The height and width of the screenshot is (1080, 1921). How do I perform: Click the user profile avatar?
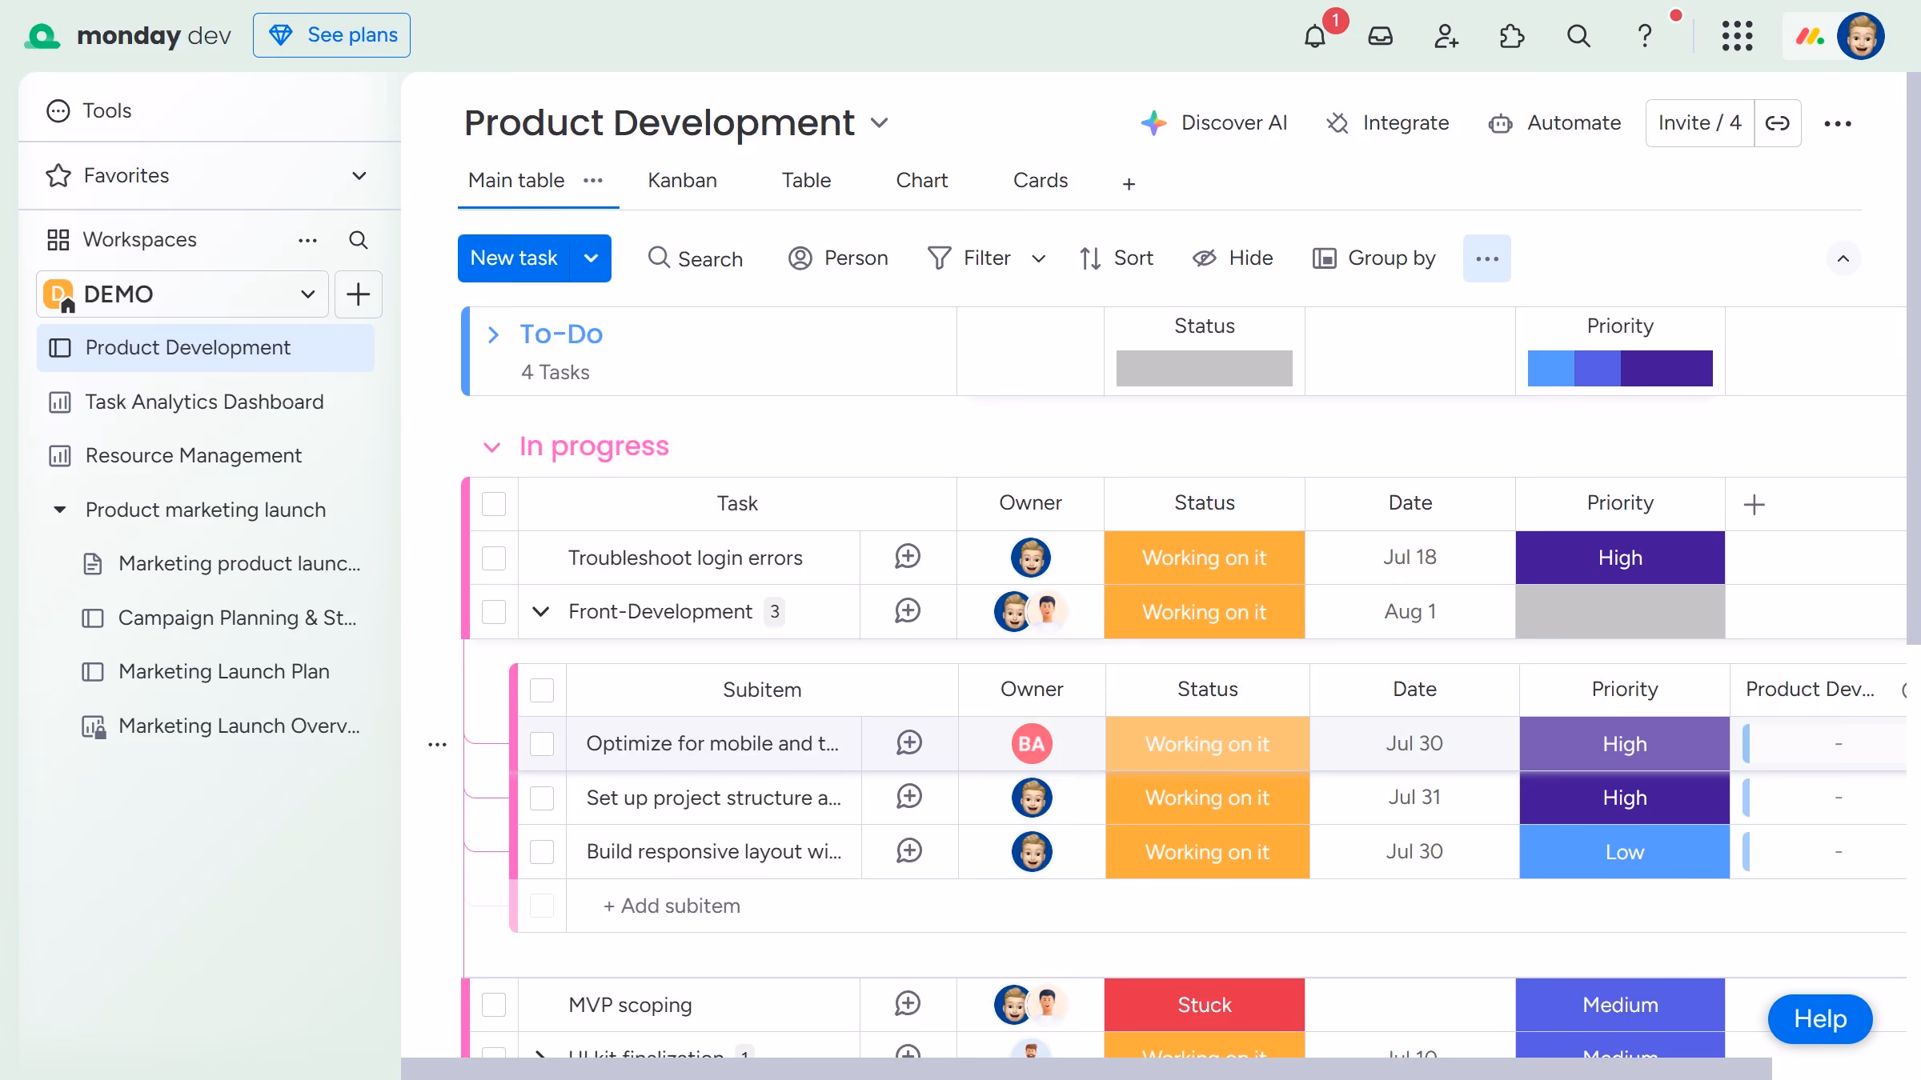[x=1861, y=36]
